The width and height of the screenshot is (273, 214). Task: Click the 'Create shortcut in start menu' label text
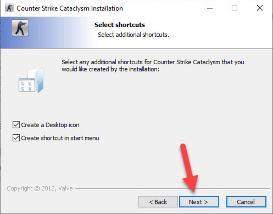[x=60, y=138]
